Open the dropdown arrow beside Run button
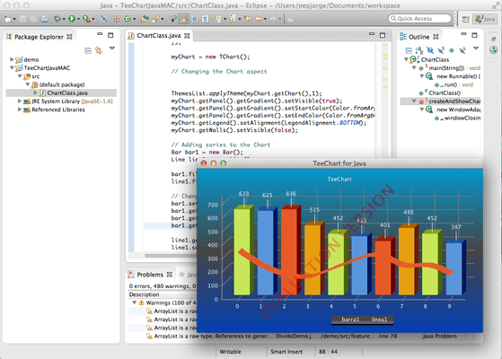The image size is (502, 359). 78,19
